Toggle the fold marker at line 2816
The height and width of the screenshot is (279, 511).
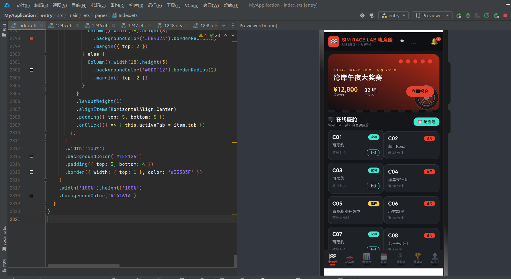[x=45, y=180]
